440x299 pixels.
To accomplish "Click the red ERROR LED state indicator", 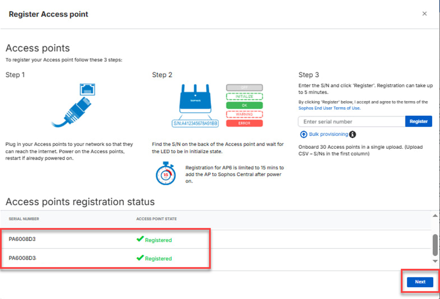I will pyautogui.click(x=244, y=123).
